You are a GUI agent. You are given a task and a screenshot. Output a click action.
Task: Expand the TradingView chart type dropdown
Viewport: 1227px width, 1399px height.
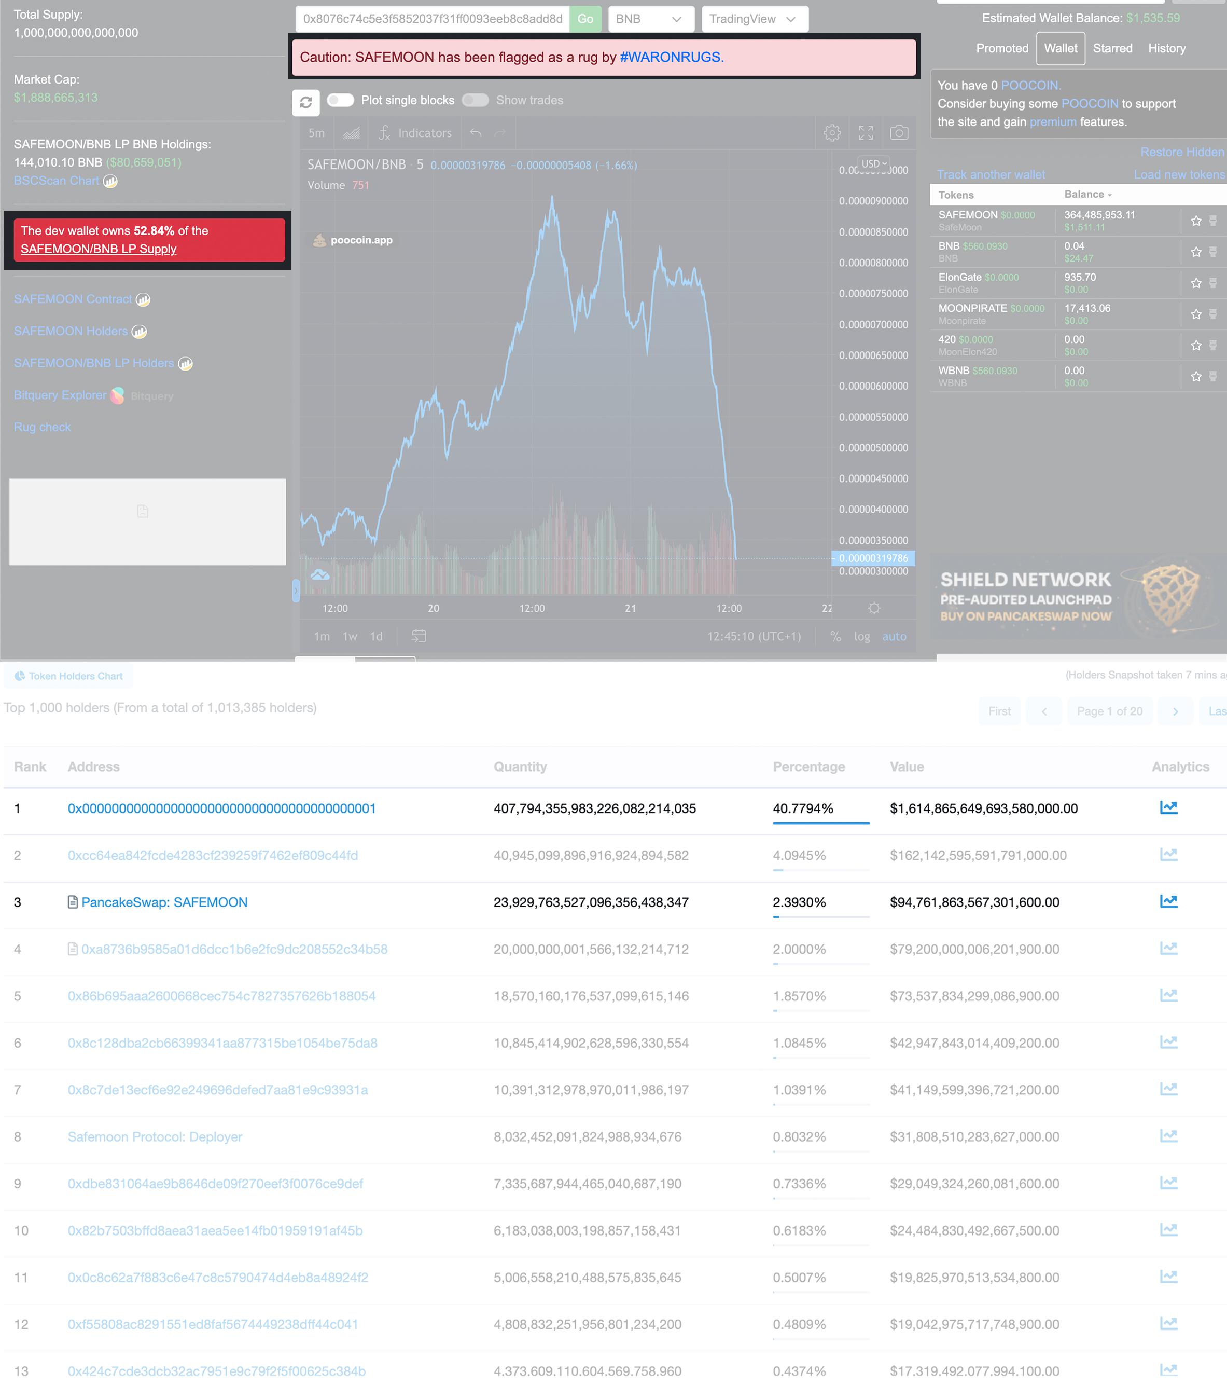[x=754, y=19]
